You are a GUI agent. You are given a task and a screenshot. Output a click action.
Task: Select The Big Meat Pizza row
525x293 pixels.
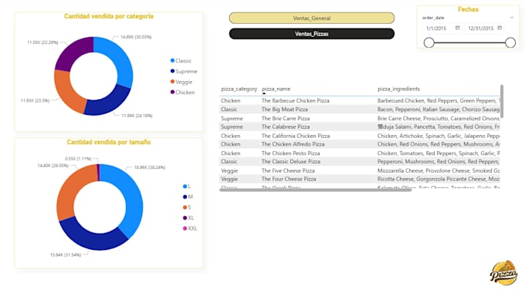click(360, 109)
